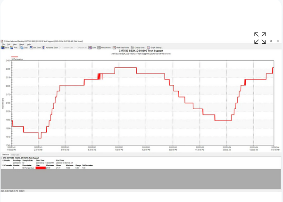
Task: Click the Print toolbar icon
Action: tap(14, 48)
